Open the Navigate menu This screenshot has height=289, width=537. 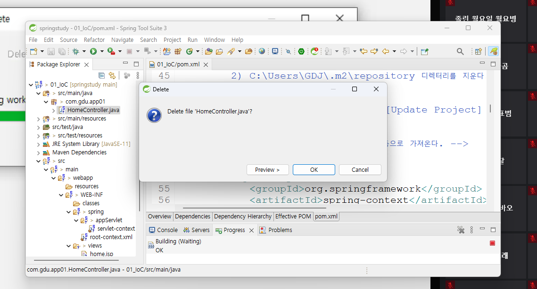coord(122,40)
